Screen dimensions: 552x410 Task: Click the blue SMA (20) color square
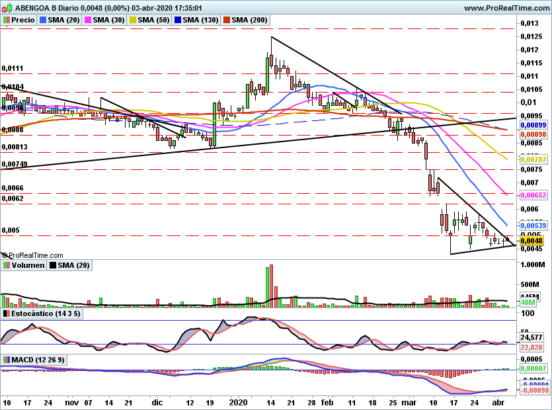coord(43,20)
